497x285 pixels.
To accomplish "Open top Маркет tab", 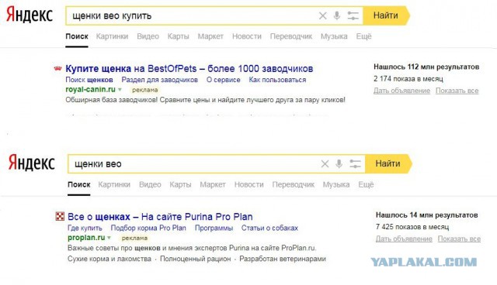I will (210, 36).
